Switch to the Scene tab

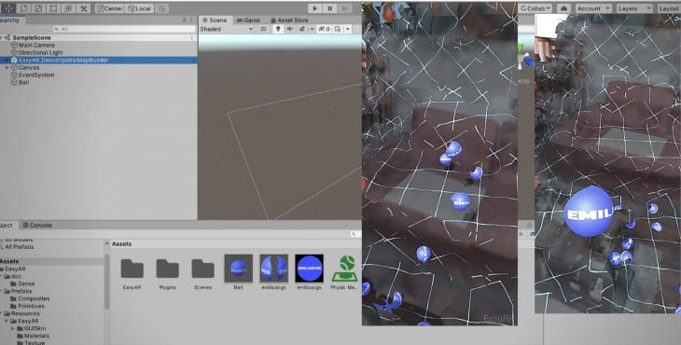coord(215,20)
